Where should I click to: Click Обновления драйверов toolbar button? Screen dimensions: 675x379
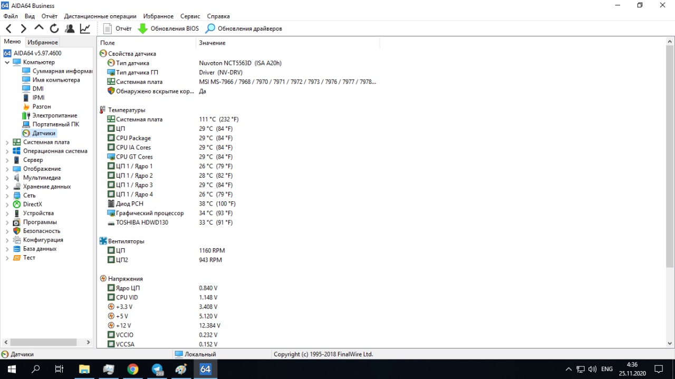(244, 28)
